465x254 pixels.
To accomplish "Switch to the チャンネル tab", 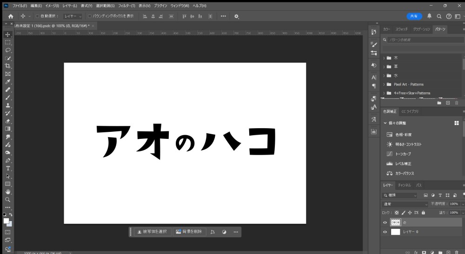I will point(404,185).
